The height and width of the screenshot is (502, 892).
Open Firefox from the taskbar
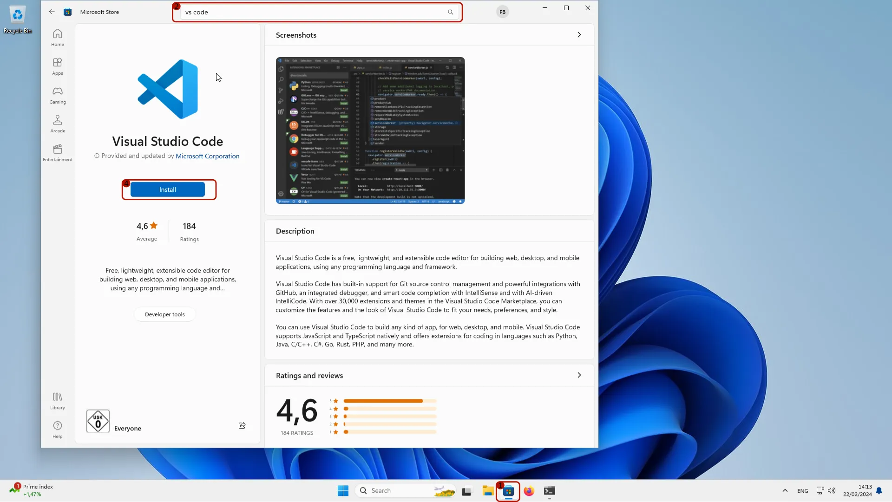click(529, 491)
